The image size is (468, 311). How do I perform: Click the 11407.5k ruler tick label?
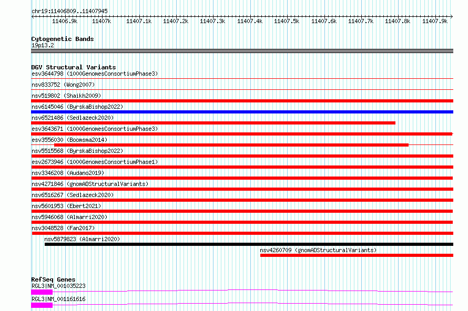pyautogui.click(x=287, y=21)
